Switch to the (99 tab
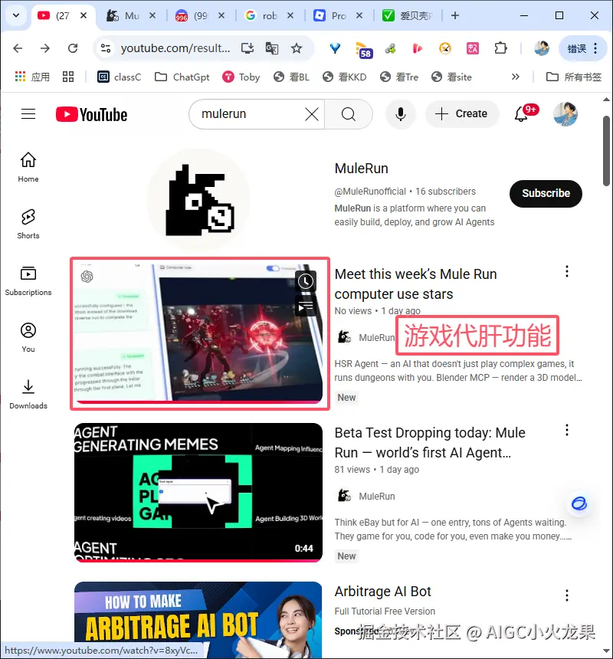Viewport: 613px width, 659px height. coord(194,15)
